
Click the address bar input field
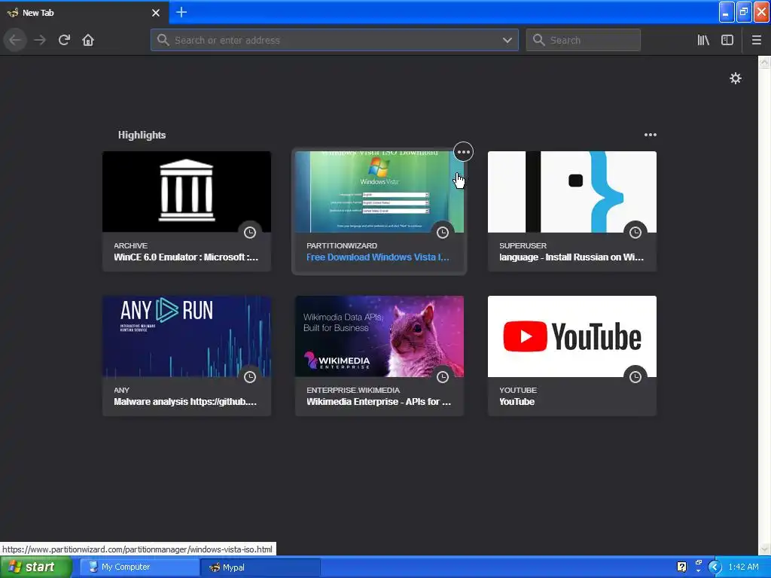click(x=334, y=40)
